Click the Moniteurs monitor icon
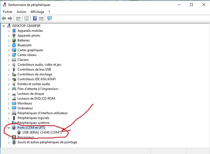210x154 pixels. click(14, 103)
